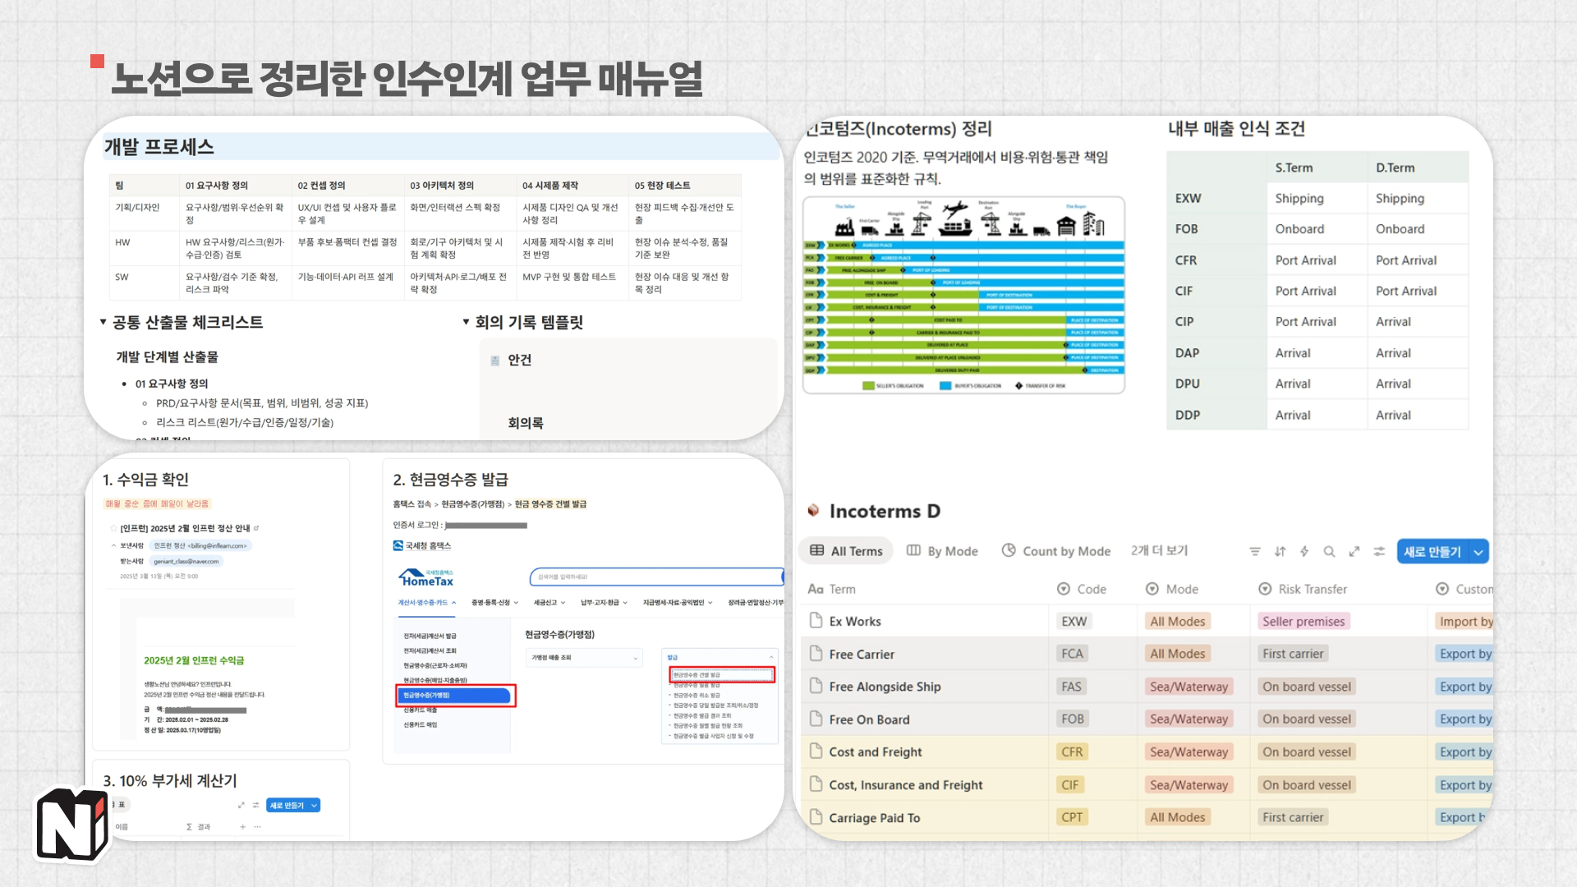Expand the 납부·고지·환급 HomeTax menu

(604, 603)
